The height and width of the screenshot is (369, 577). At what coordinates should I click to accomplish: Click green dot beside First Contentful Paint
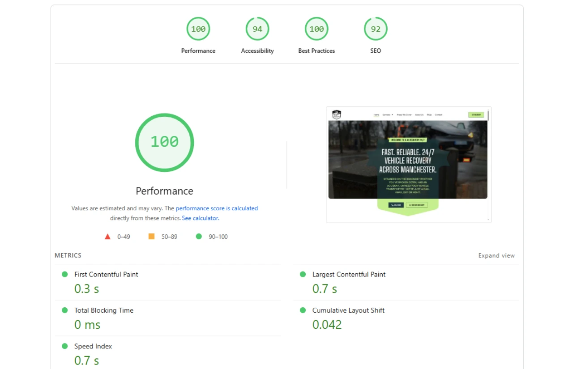(65, 274)
